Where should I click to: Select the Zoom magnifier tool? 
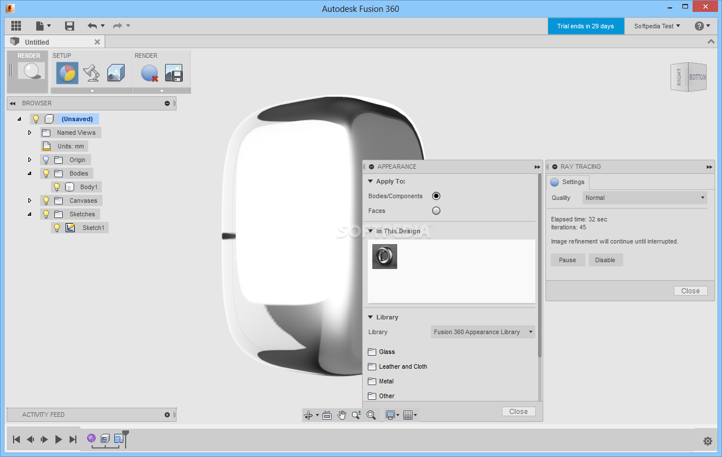356,415
